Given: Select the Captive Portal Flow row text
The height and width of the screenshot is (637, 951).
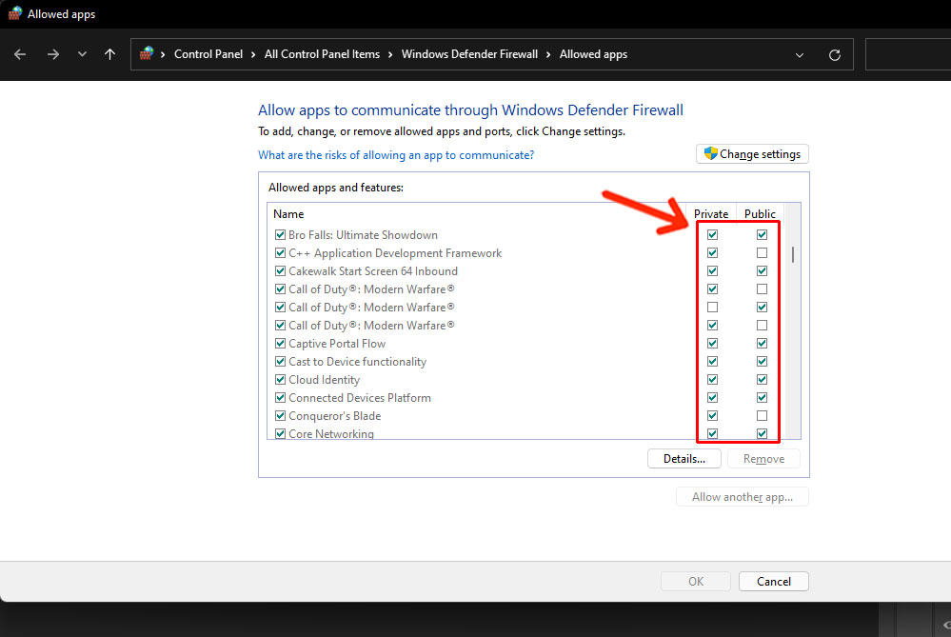Looking at the screenshot, I should click(337, 344).
